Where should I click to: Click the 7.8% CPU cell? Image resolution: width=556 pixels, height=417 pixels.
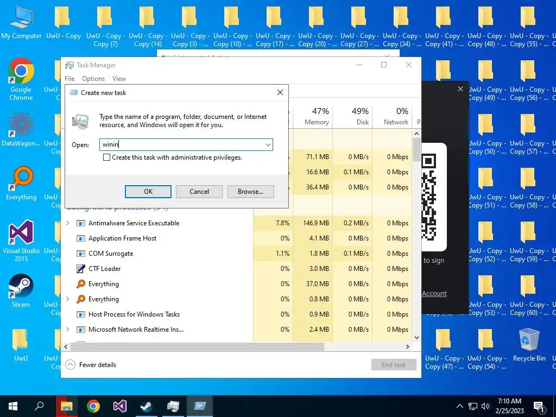273,223
